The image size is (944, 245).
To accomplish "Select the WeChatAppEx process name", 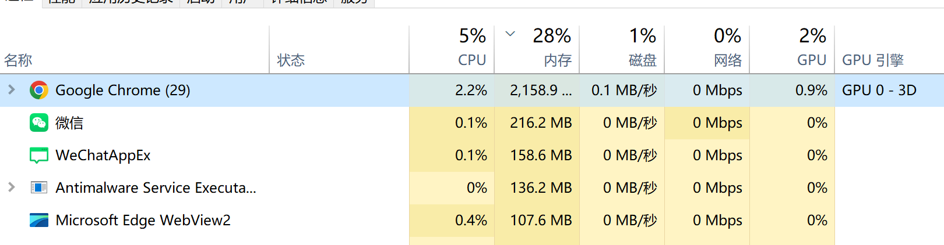I will [103, 156].
